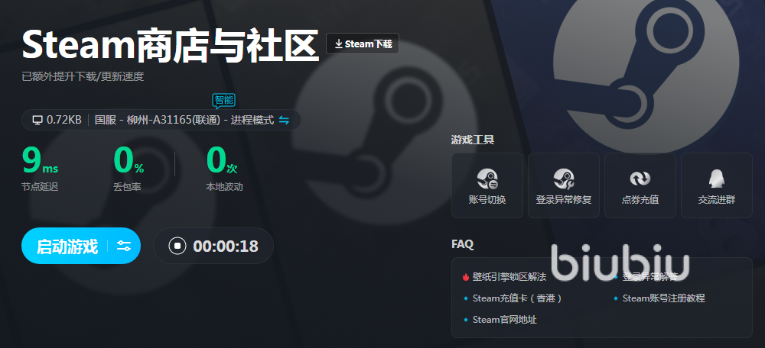Open the 国服 - 柳州-A31165(联通) node selector

point(184,120)
